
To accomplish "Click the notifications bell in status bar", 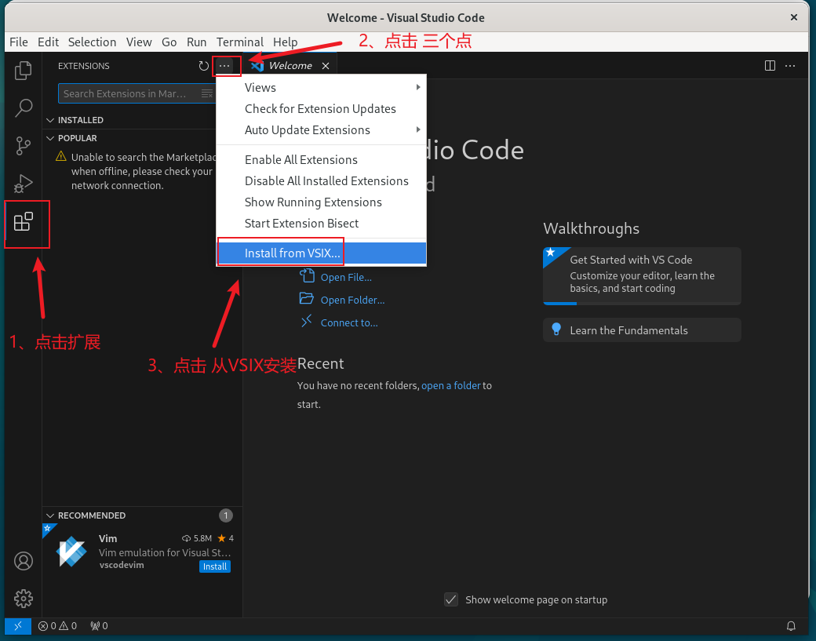I will [791, 626].
